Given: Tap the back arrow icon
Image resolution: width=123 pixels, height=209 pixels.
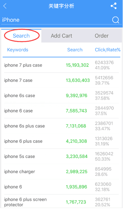Looking at the screenshot, I should coord(5,6).
